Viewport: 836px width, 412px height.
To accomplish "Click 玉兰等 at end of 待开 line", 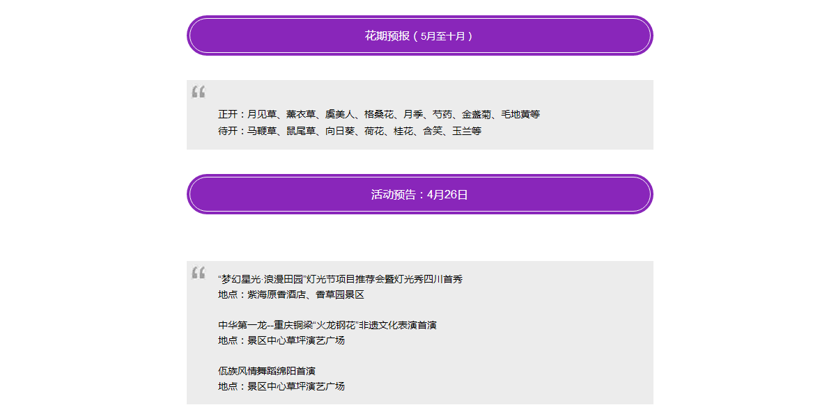I will pos(466,131).
